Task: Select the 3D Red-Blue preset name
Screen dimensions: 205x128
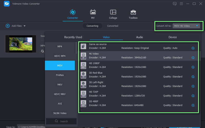Action: pyautogui.click(x=95, y=73)
